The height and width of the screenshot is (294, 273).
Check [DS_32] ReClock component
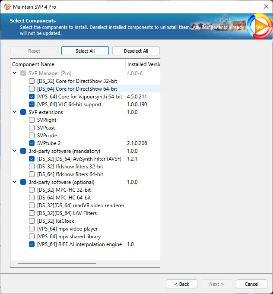click(x=32, y=221)
